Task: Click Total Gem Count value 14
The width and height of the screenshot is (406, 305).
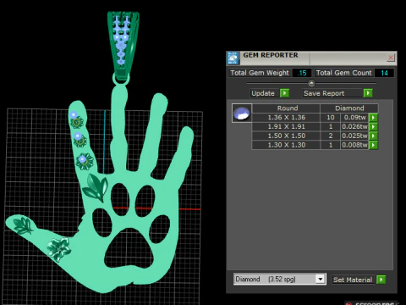Action: [384, 73]
